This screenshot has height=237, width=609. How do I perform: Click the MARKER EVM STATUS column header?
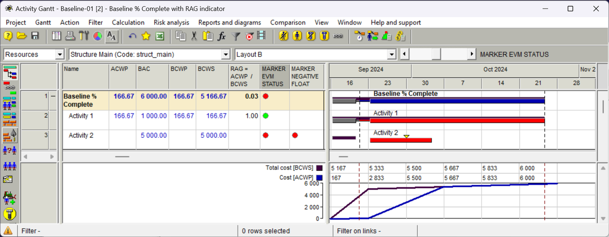[x=275, y=76]
